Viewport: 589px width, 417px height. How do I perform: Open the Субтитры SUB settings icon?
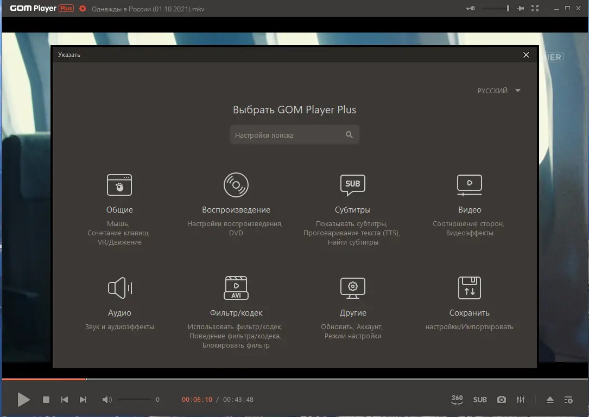pyautogui.click(x=352, y=185)
